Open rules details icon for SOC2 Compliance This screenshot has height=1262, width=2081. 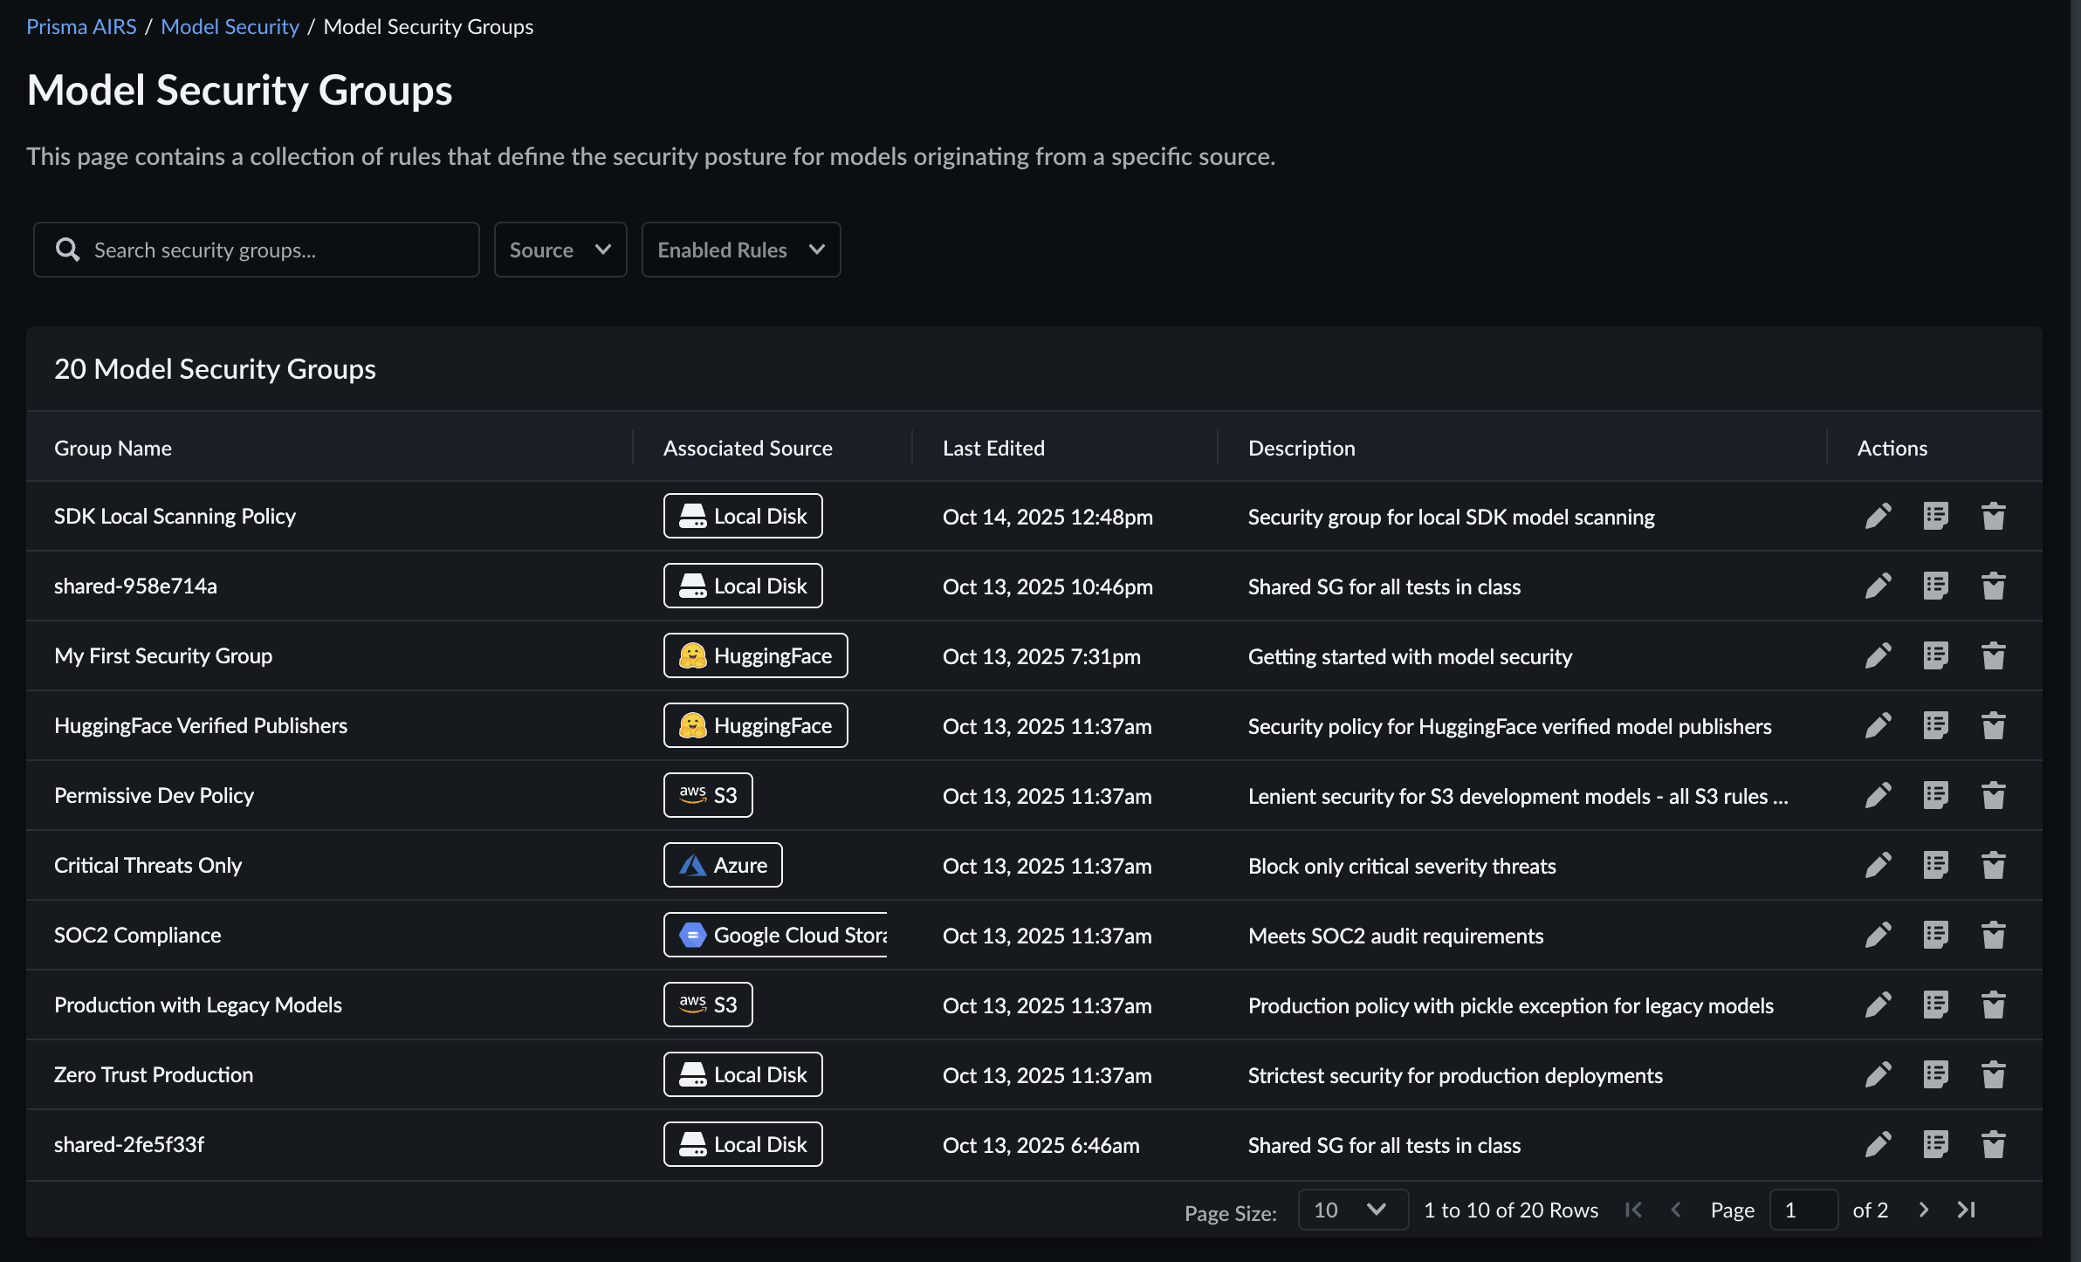tap(1935, 935)
